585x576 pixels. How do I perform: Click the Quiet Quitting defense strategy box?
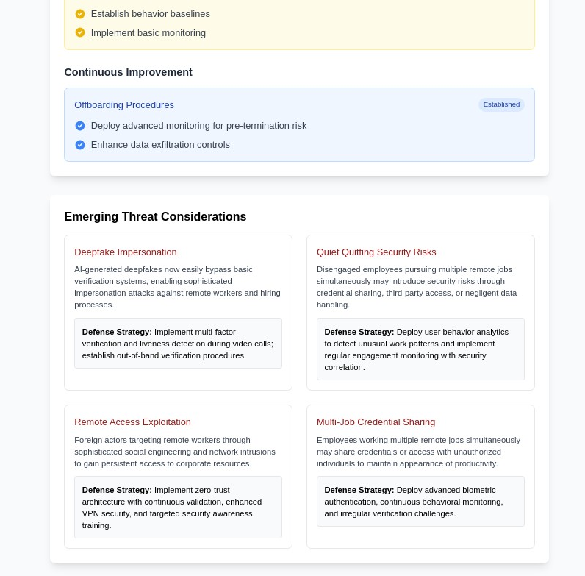(420, 349)
